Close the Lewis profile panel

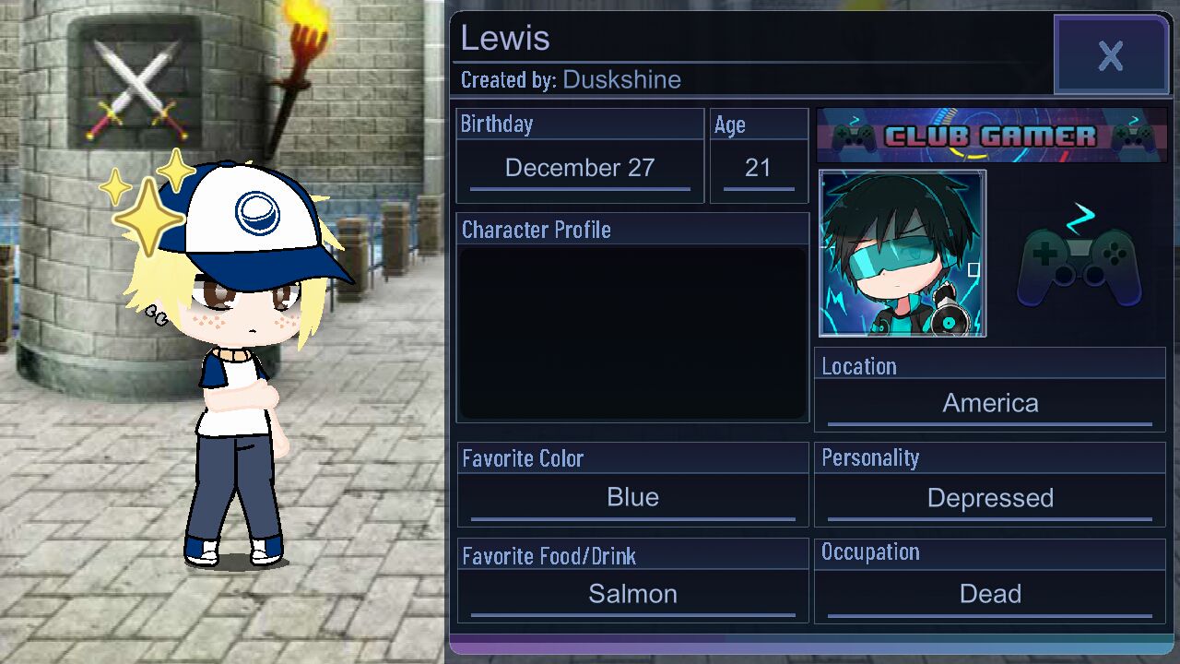click(1111, 55)
